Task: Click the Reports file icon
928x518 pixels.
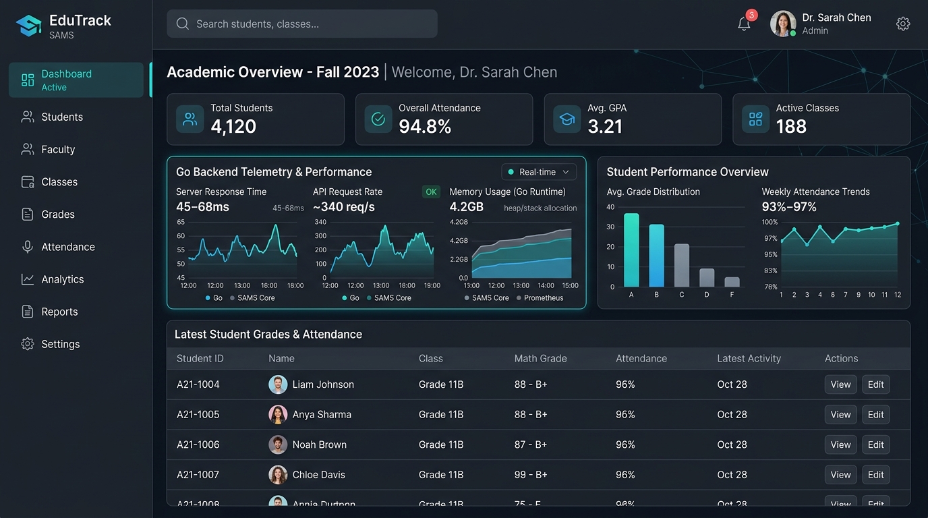Action: pyautogui.click(x=28, y=311)
